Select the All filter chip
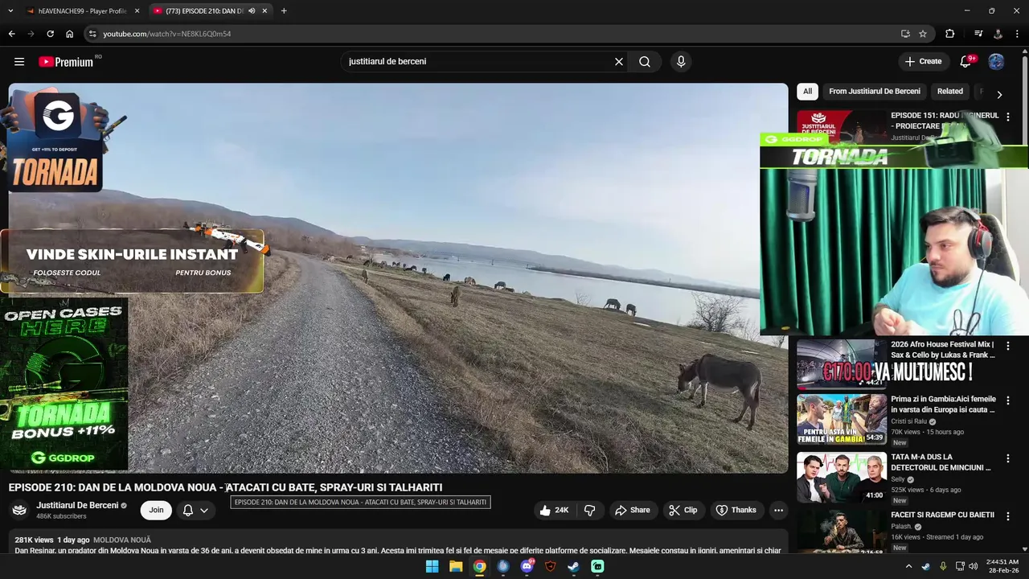This screenshot has width=1029, height=579. [807, 92]
